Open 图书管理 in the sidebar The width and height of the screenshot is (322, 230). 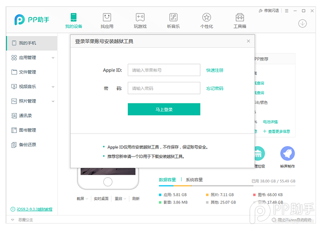(27, 130)
